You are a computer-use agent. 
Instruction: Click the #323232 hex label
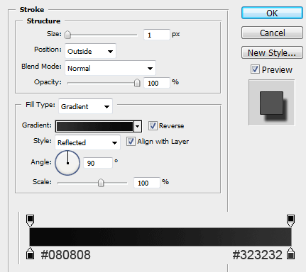pos(258,255)
